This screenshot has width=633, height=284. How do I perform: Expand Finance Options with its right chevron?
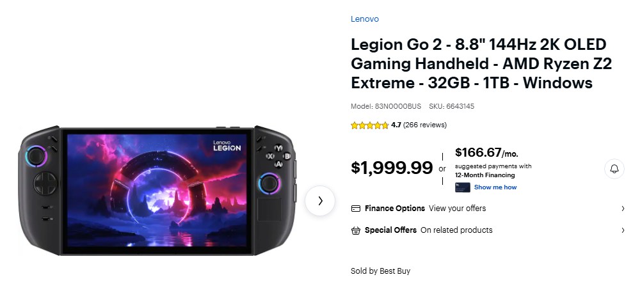(x=623, y=209)
